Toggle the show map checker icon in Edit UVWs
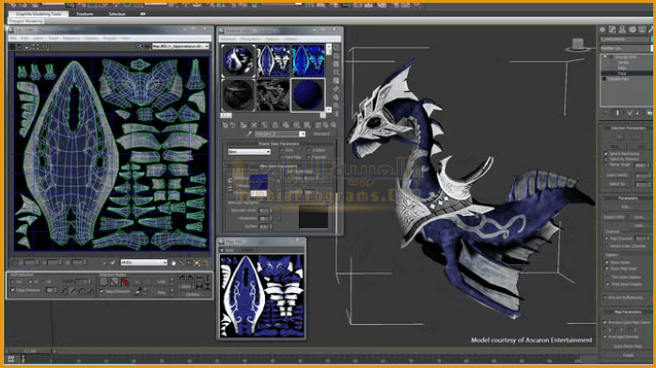 point(140,47)
